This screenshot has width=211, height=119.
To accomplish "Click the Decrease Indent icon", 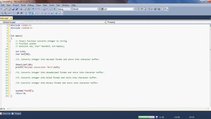I will point(18,13).
